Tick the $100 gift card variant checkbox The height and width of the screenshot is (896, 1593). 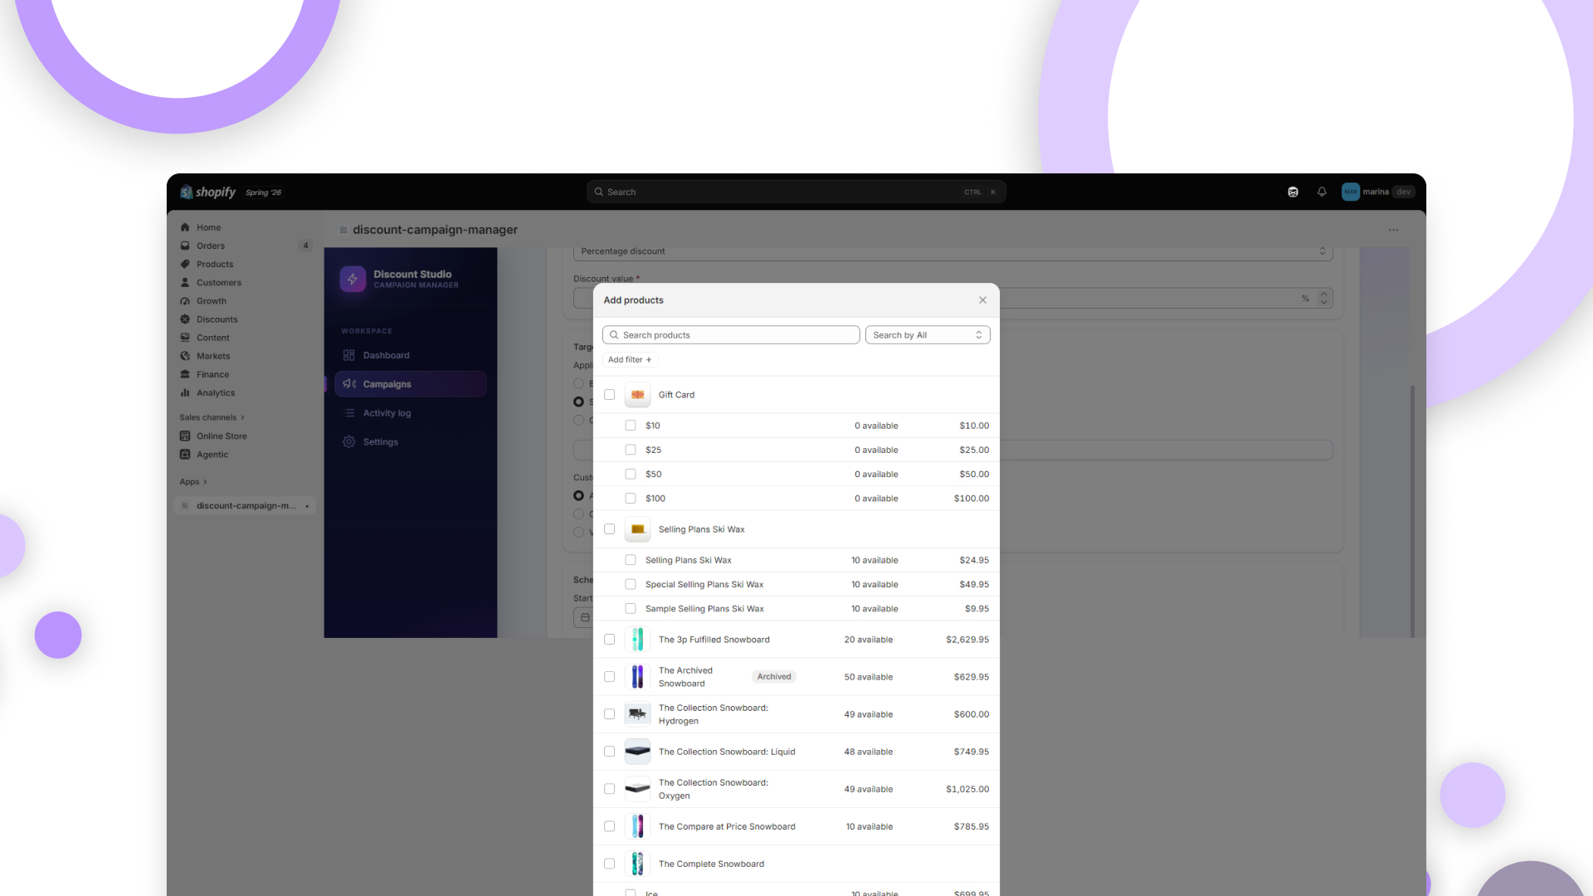631,499
